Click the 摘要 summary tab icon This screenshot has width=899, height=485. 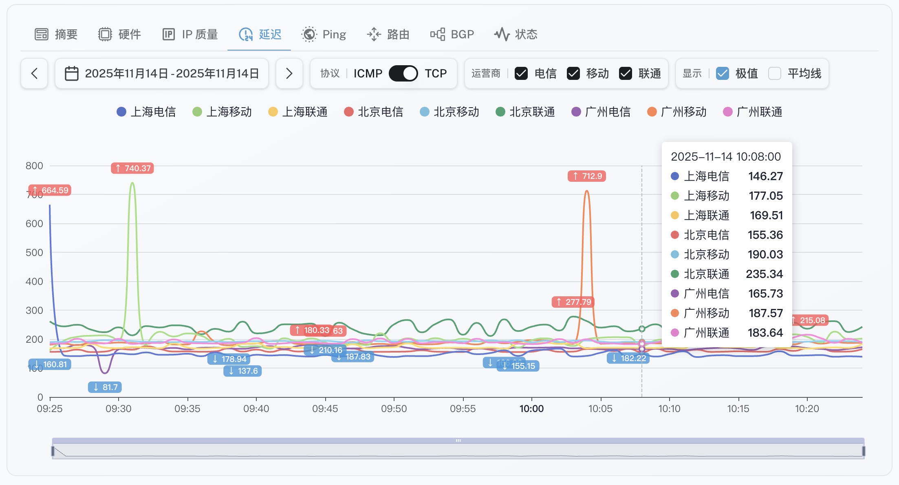[42, 34]
